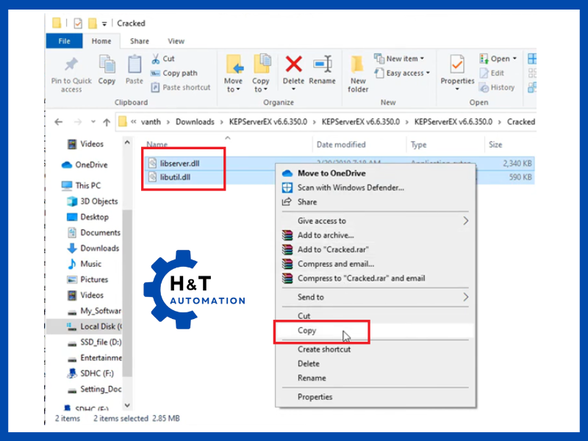Click Pin to Quick access in ribbon
The height and width of the screenshot is (441, 588).
(71, 73)
